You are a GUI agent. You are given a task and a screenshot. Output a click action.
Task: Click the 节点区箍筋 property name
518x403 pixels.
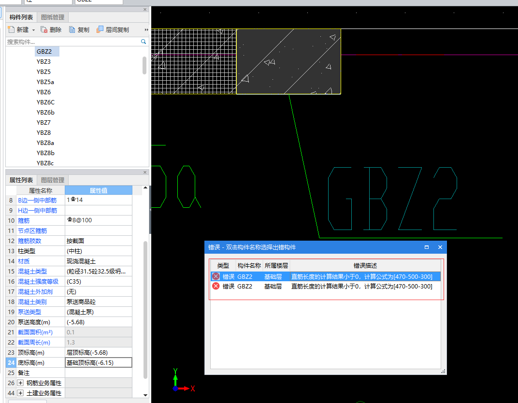click(32, 231)
